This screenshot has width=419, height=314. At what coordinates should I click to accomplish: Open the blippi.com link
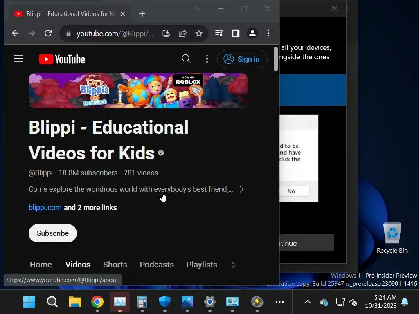tap(45, 207)
